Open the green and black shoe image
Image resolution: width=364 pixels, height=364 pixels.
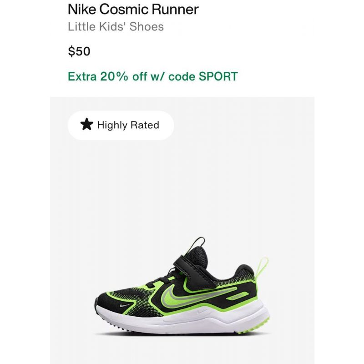(182, 286)
